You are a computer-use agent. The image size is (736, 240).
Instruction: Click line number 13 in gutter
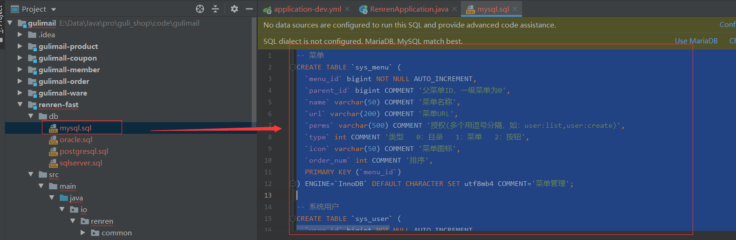(268, 195)
